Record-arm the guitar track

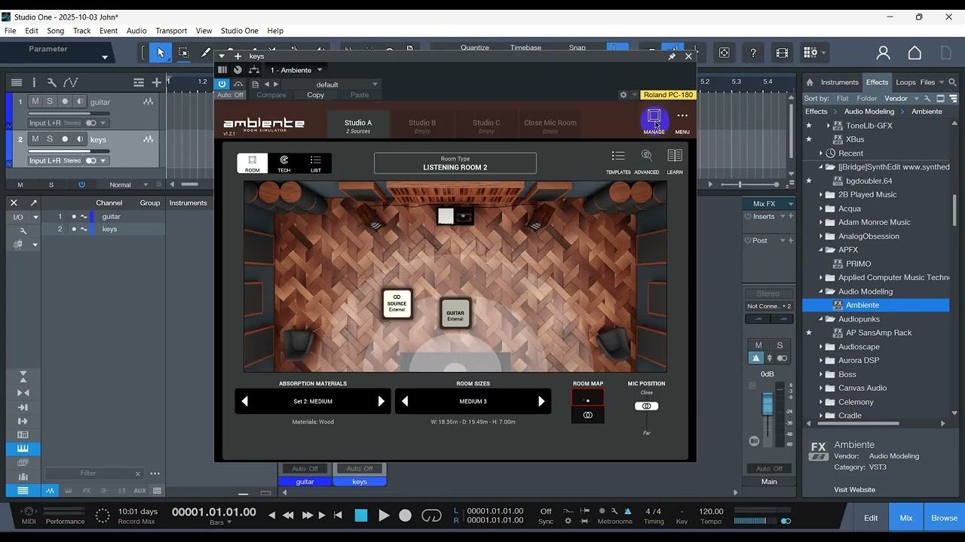point(65,102)
